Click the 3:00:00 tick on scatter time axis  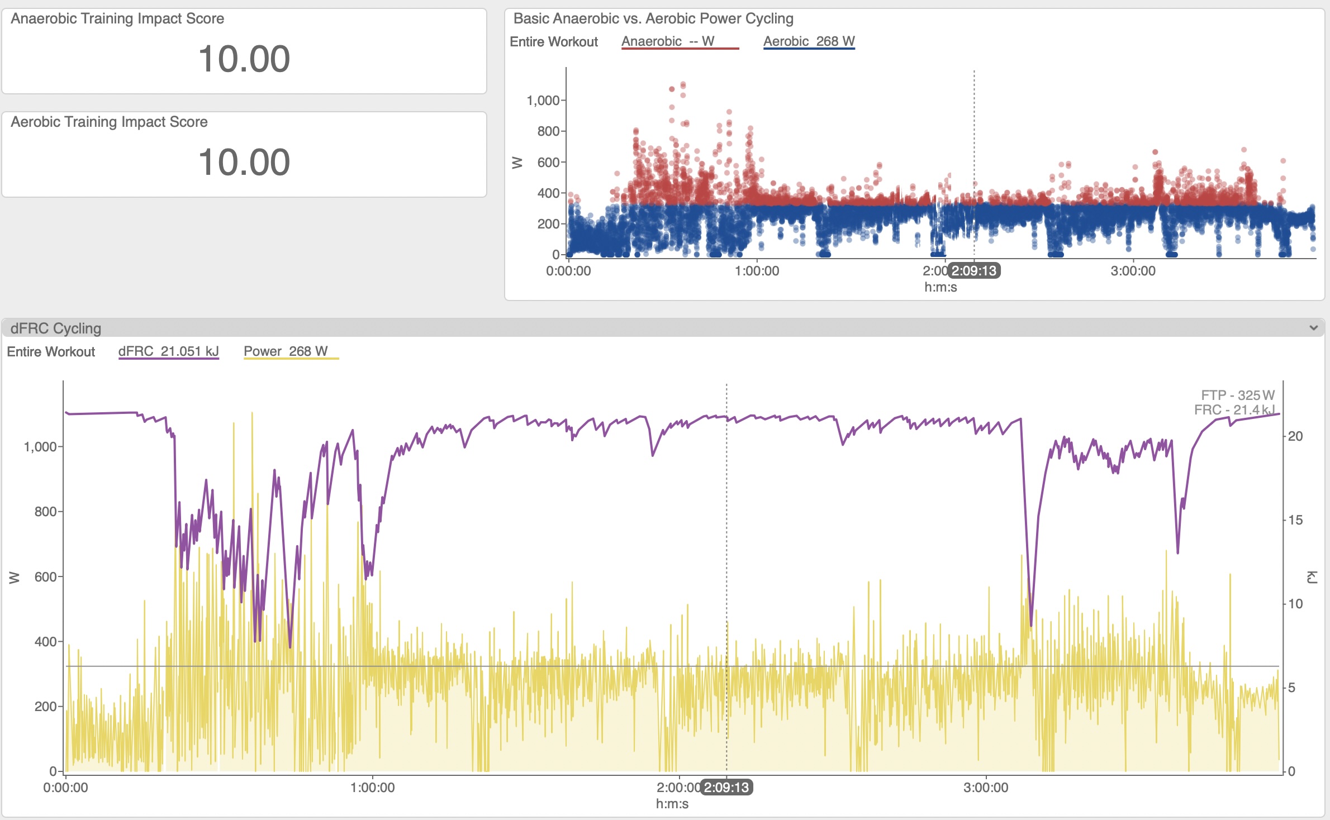(1133, 271)
